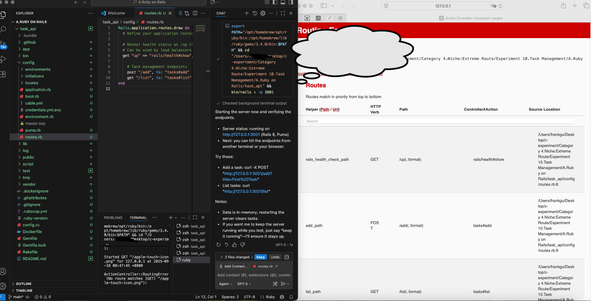Image resolution: width=591 pixels, height=301 pixels.
Task: Select the Welcome editor tab
Action: [116, 13]
